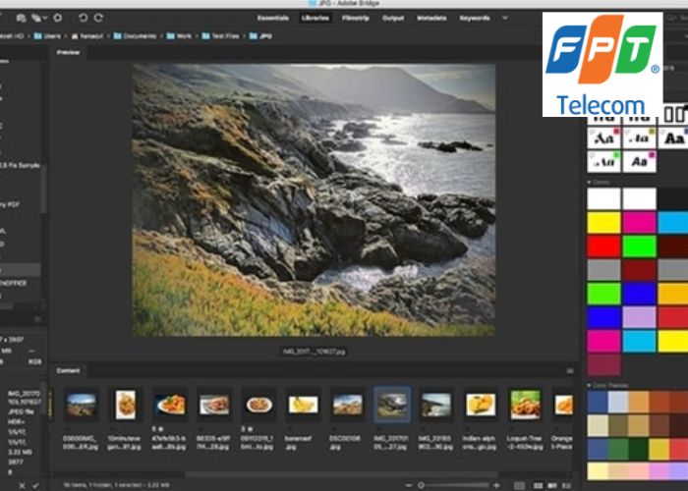Viewport: 688px width, 491px height.
Task: Click the Work folder in breadcrumb path
Action: [x=182, y=35]
